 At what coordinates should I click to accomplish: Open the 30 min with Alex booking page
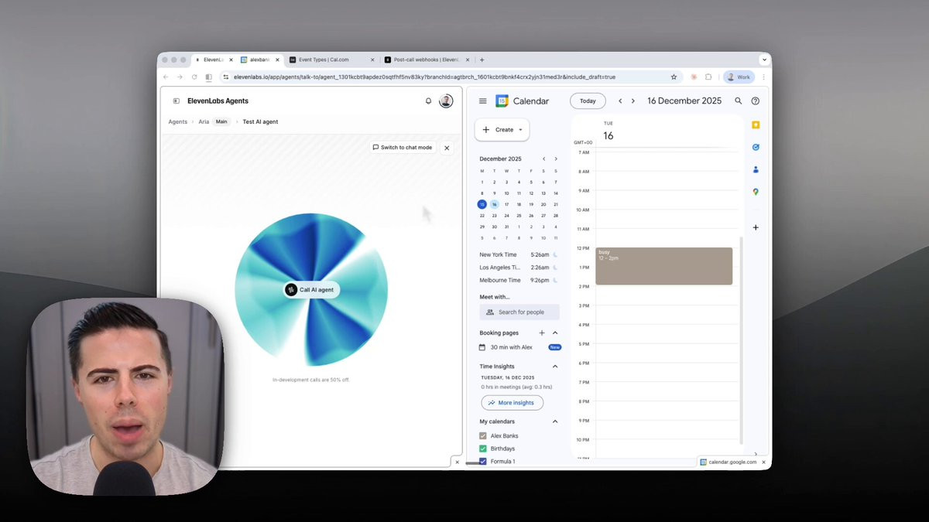pos(511,347)
